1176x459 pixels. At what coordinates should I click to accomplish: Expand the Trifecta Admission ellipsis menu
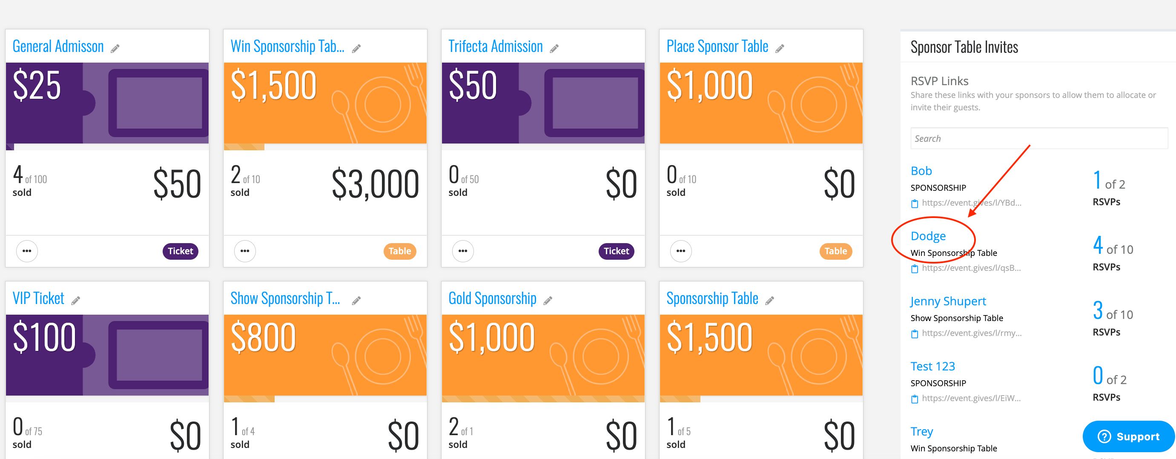coord(463,251)
